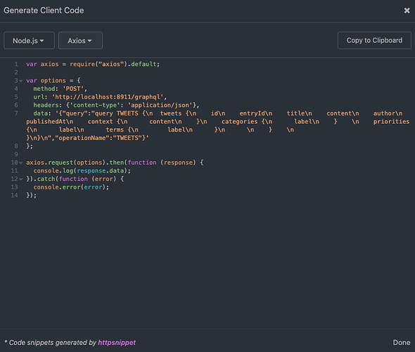Click line number 14 in gutter

14,196
